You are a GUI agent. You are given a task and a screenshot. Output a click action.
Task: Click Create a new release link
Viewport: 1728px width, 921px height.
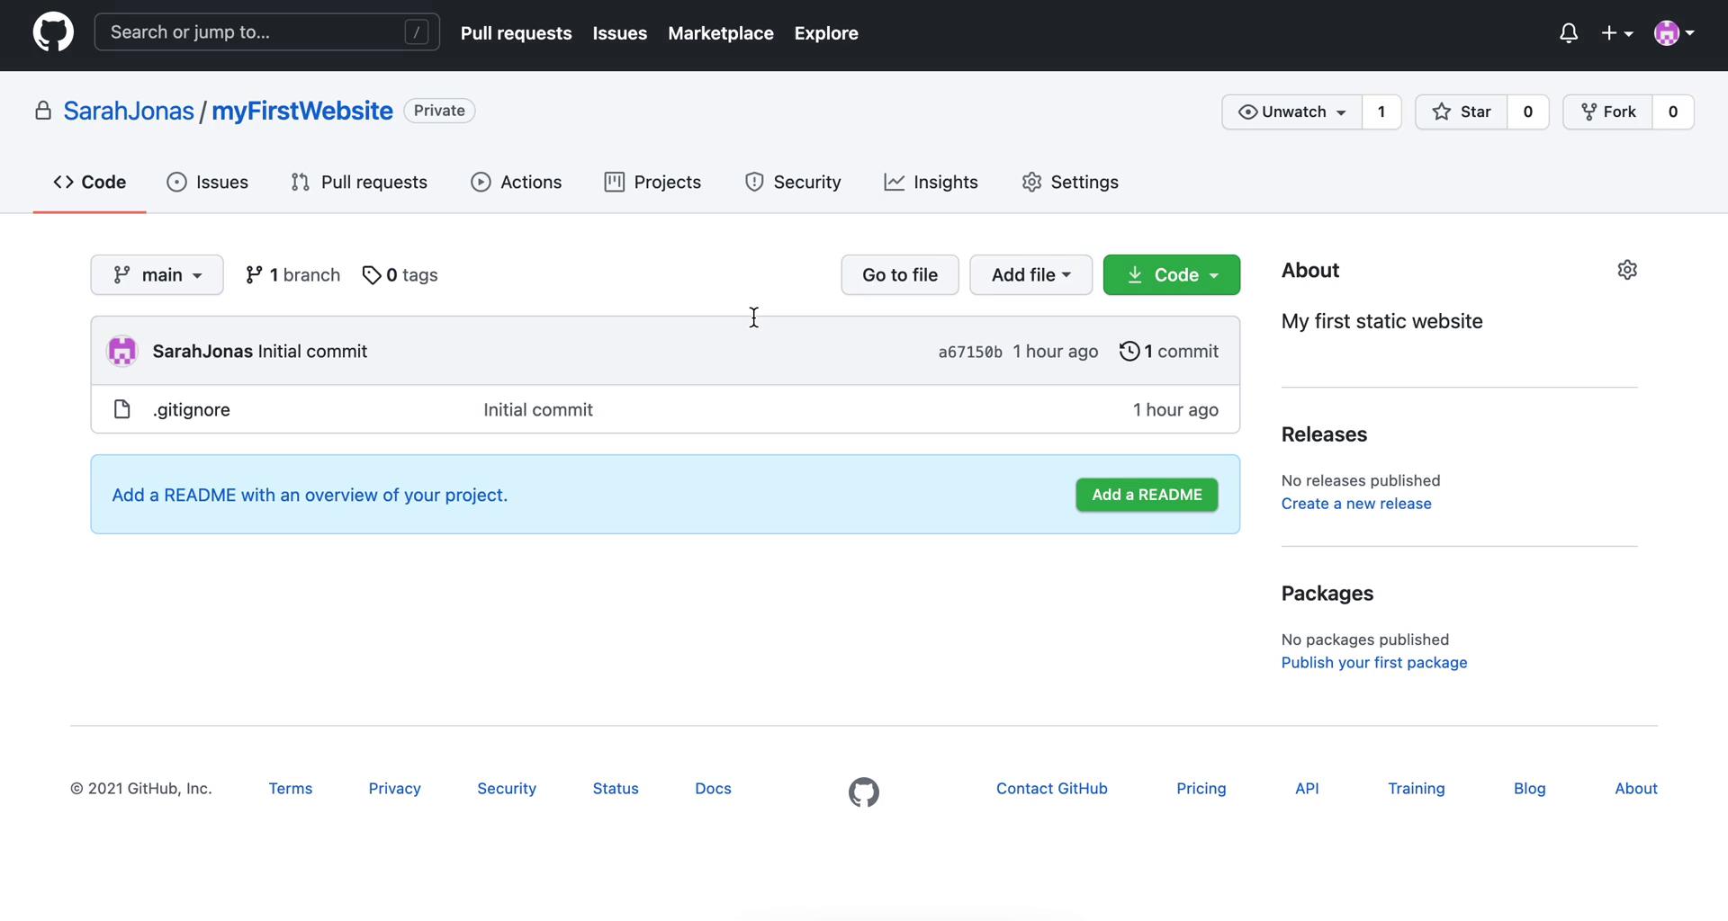tap(1356, 504)
